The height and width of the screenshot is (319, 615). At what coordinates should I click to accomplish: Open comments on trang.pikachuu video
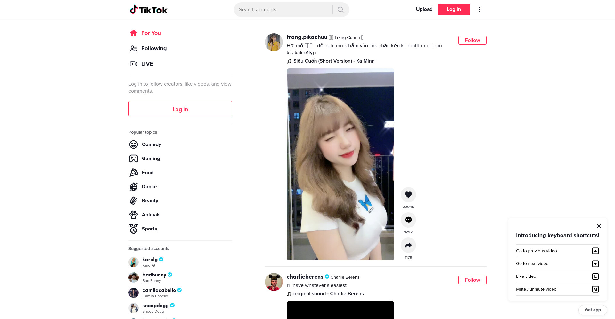point(408,220)
